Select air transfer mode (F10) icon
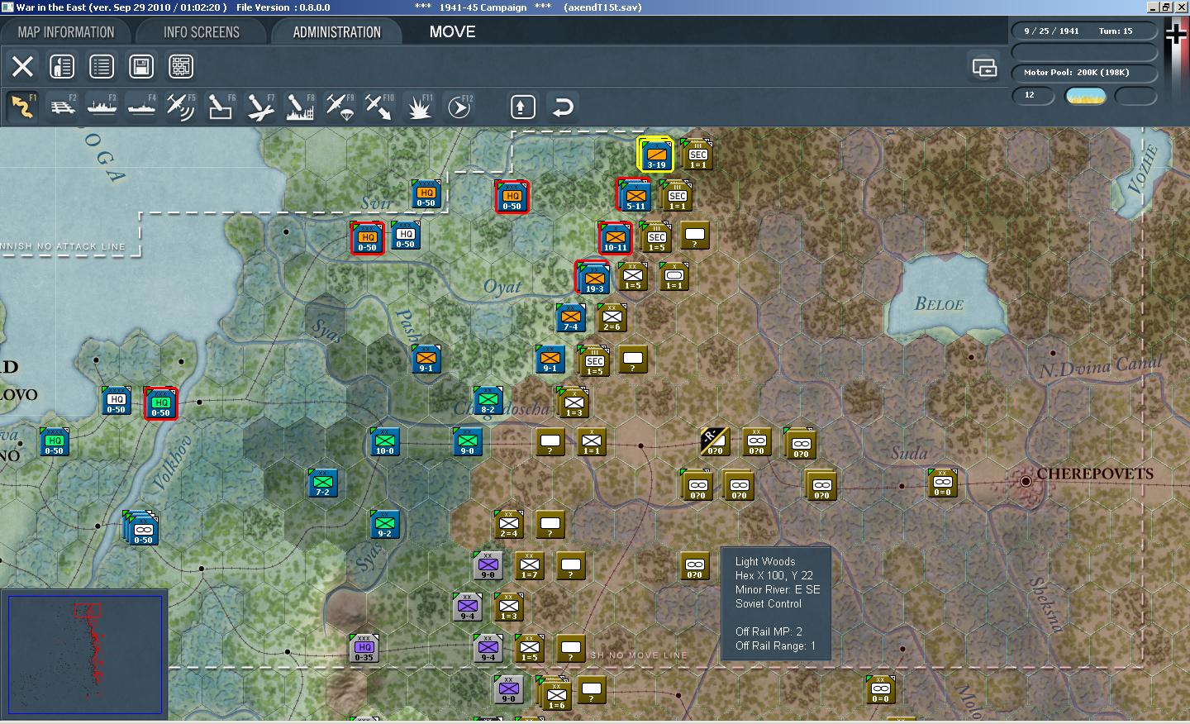 point(379,107)
